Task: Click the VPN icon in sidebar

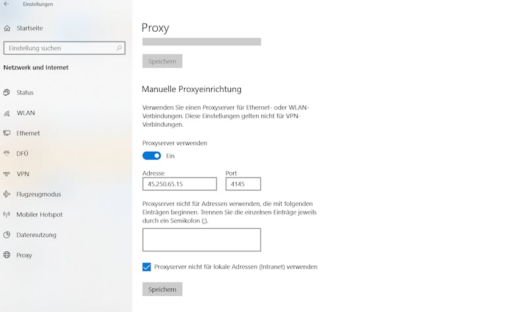Action: tap(7, 174)
